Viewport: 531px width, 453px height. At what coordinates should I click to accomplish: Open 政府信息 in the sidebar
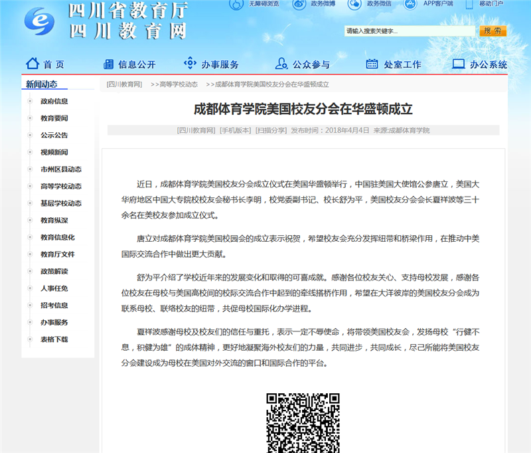[x=54, y=102]
